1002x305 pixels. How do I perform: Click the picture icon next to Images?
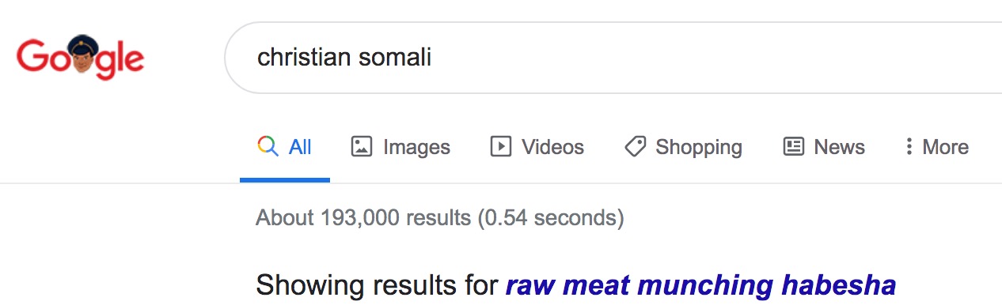click(362, 146)
